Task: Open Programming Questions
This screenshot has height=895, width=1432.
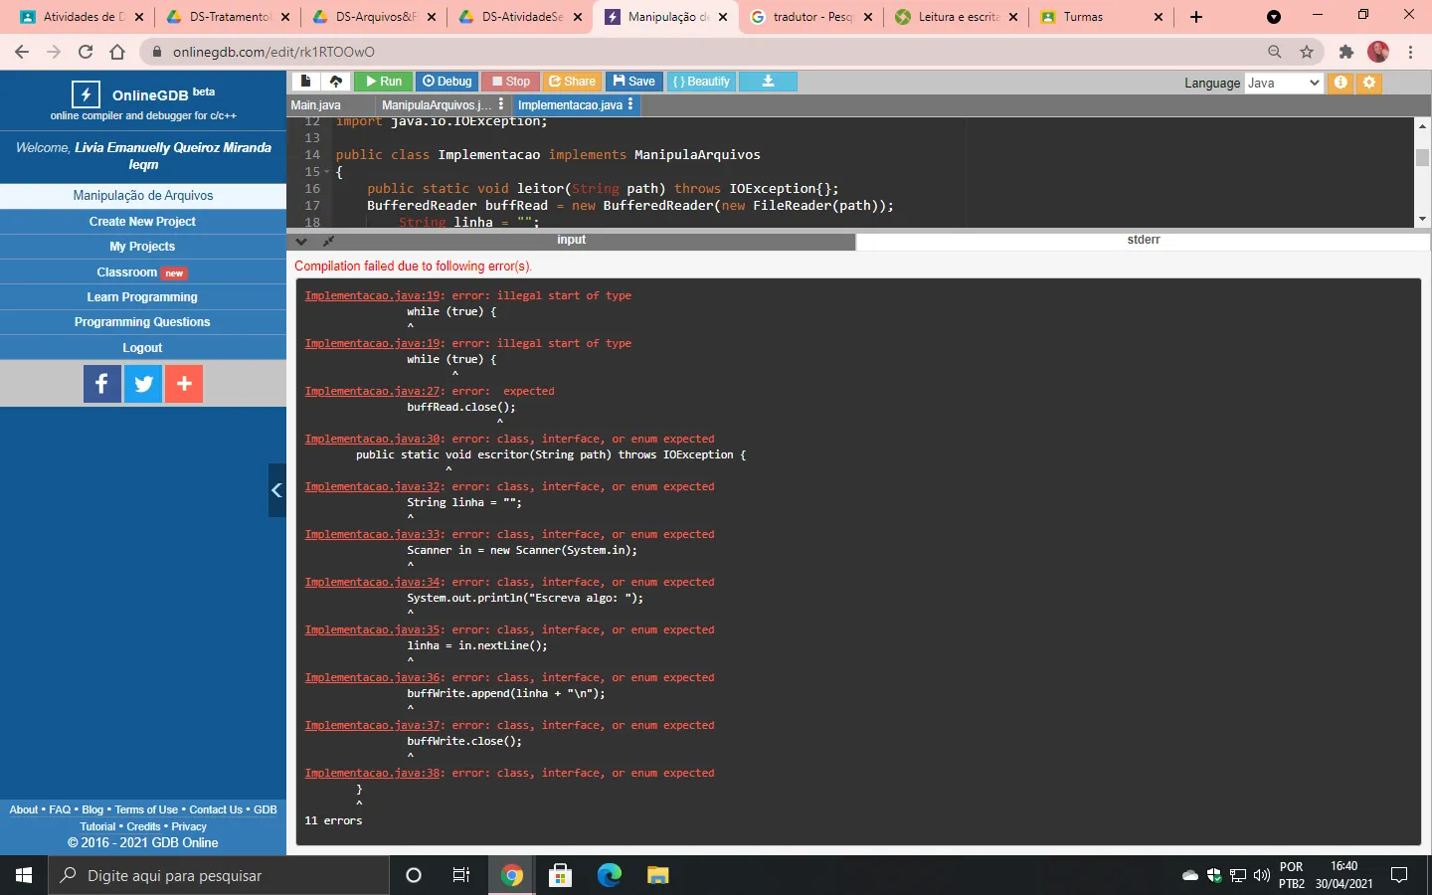Action: pyautogui.click(x=143, y=322)
